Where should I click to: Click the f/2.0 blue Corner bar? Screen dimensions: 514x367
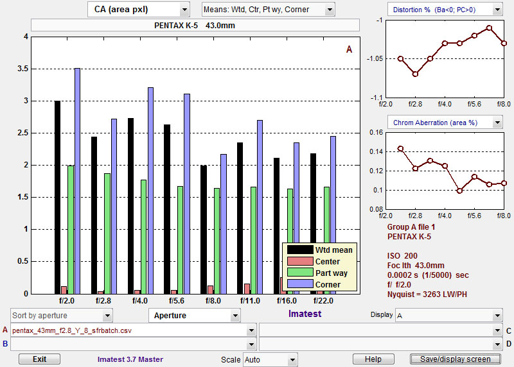click(77, 181)
